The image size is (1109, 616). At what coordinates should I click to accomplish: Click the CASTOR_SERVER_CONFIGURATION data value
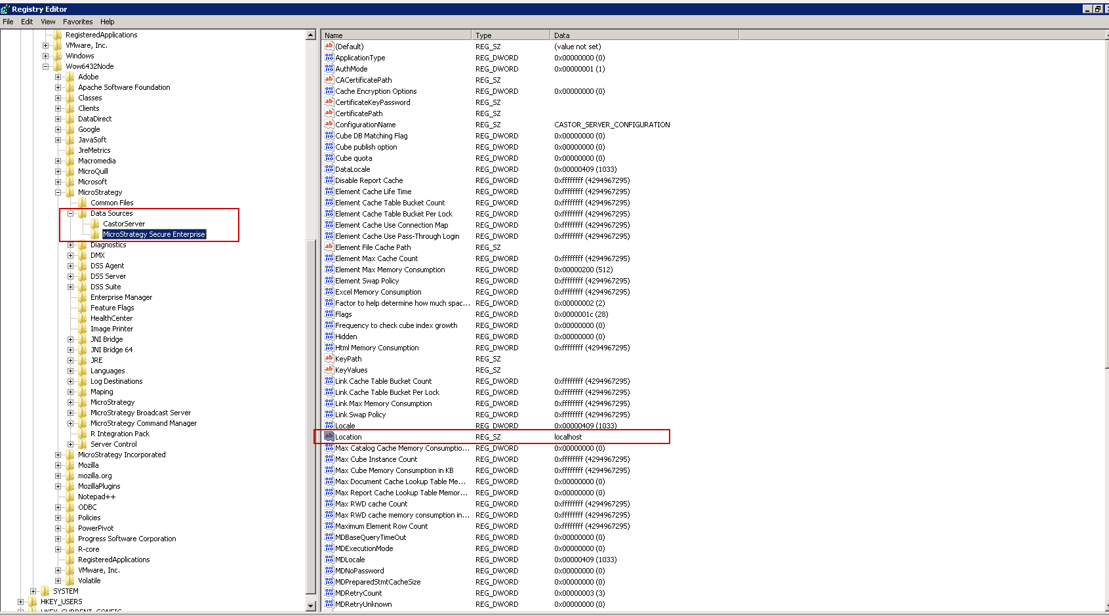pos(612,124)
